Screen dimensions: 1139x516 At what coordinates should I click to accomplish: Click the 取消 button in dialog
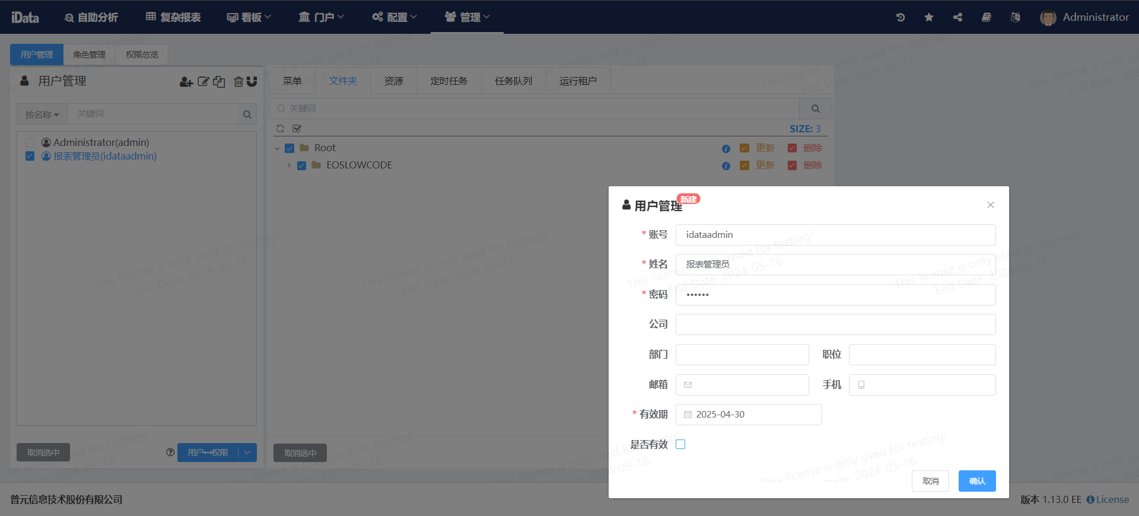point(930,481)
